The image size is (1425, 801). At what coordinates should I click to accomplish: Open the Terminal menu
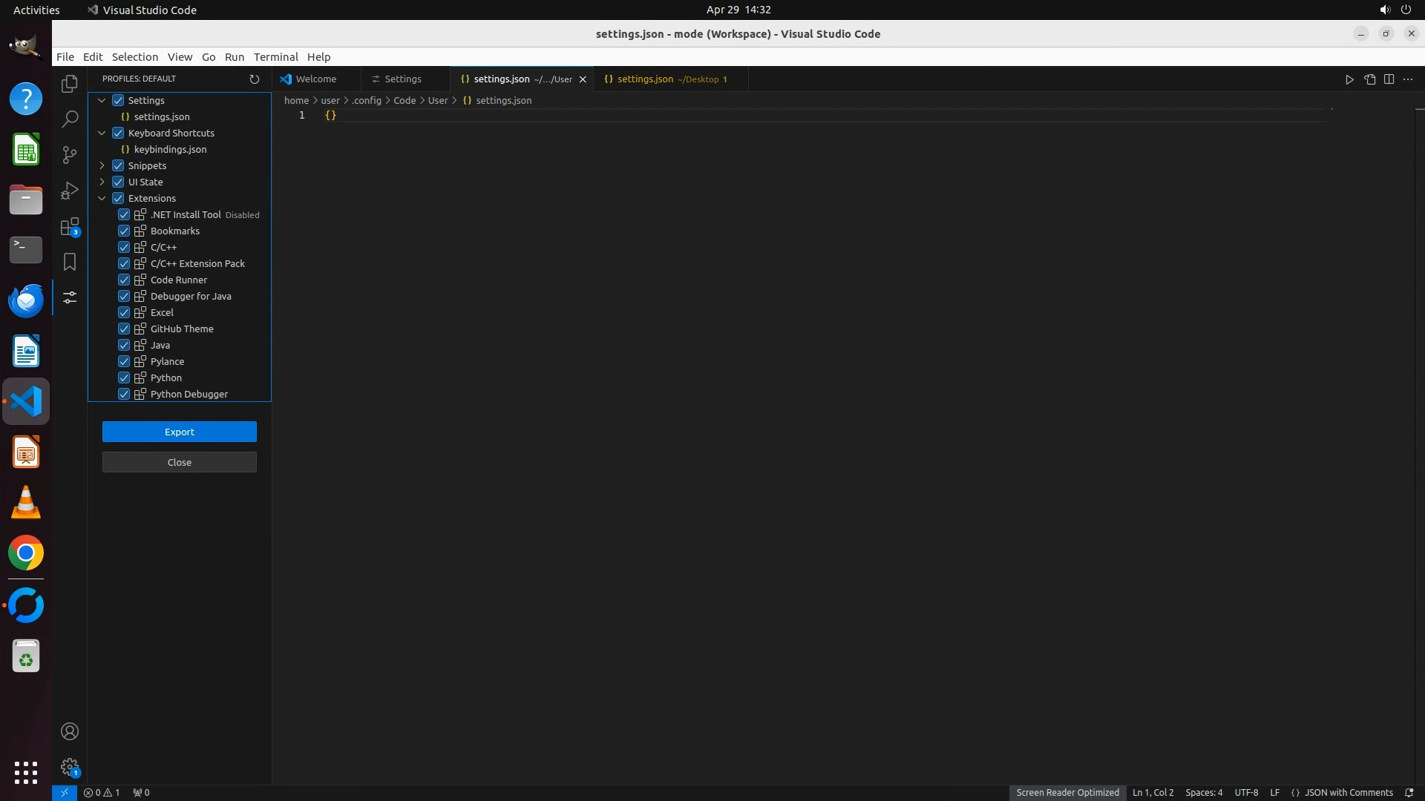275,57
